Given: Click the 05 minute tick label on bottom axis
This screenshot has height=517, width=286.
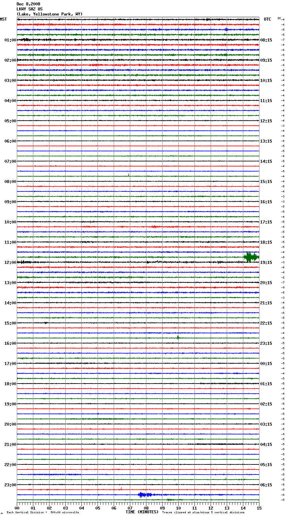Looking at the screenshot, I should pyautogui.click(x=98, y=508).
